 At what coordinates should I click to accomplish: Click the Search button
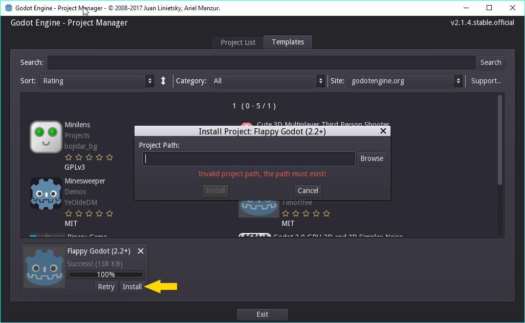(x=491, y=62)
